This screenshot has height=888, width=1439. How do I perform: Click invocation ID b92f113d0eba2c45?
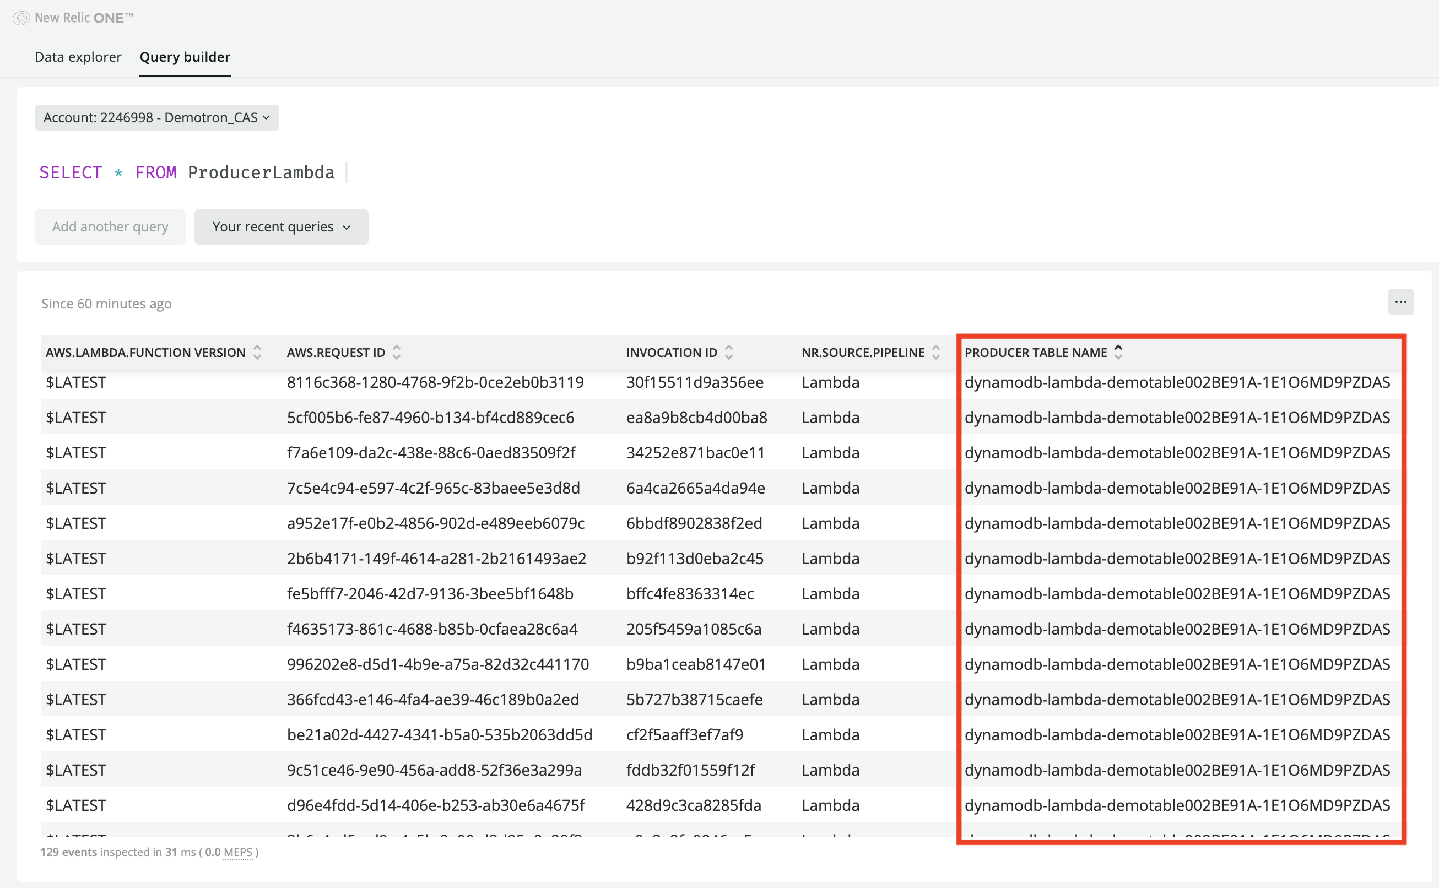[x=695, y=559]
